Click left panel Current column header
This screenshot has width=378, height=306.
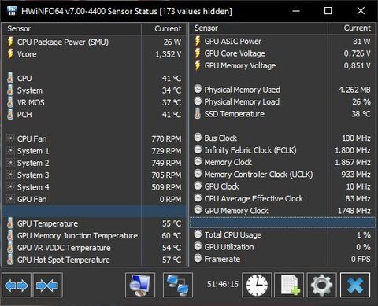165,28
